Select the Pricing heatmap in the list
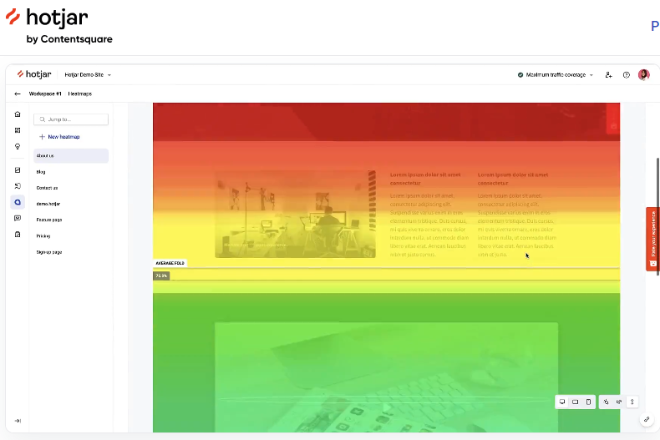The image size is (660, 440). (43, 235)
